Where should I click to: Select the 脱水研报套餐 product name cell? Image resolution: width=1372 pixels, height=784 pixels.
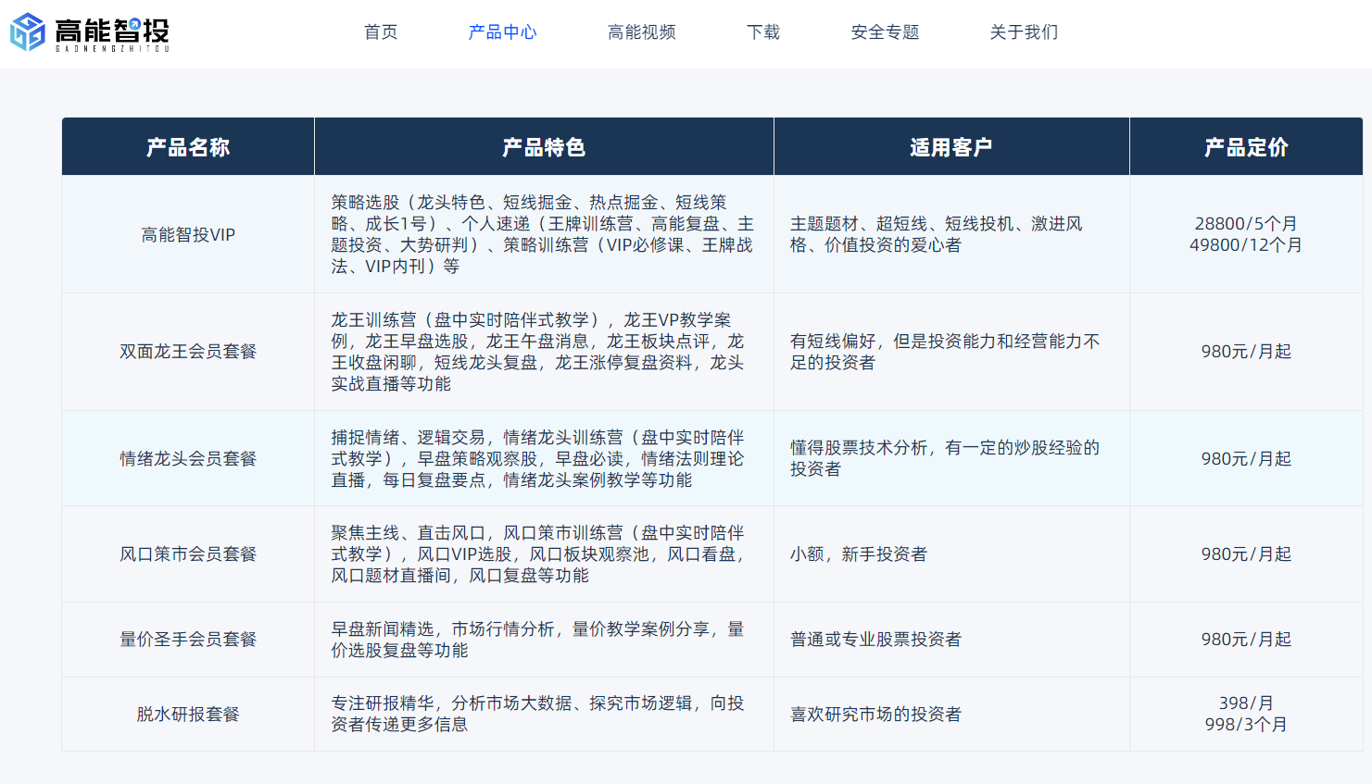(188, 714)
